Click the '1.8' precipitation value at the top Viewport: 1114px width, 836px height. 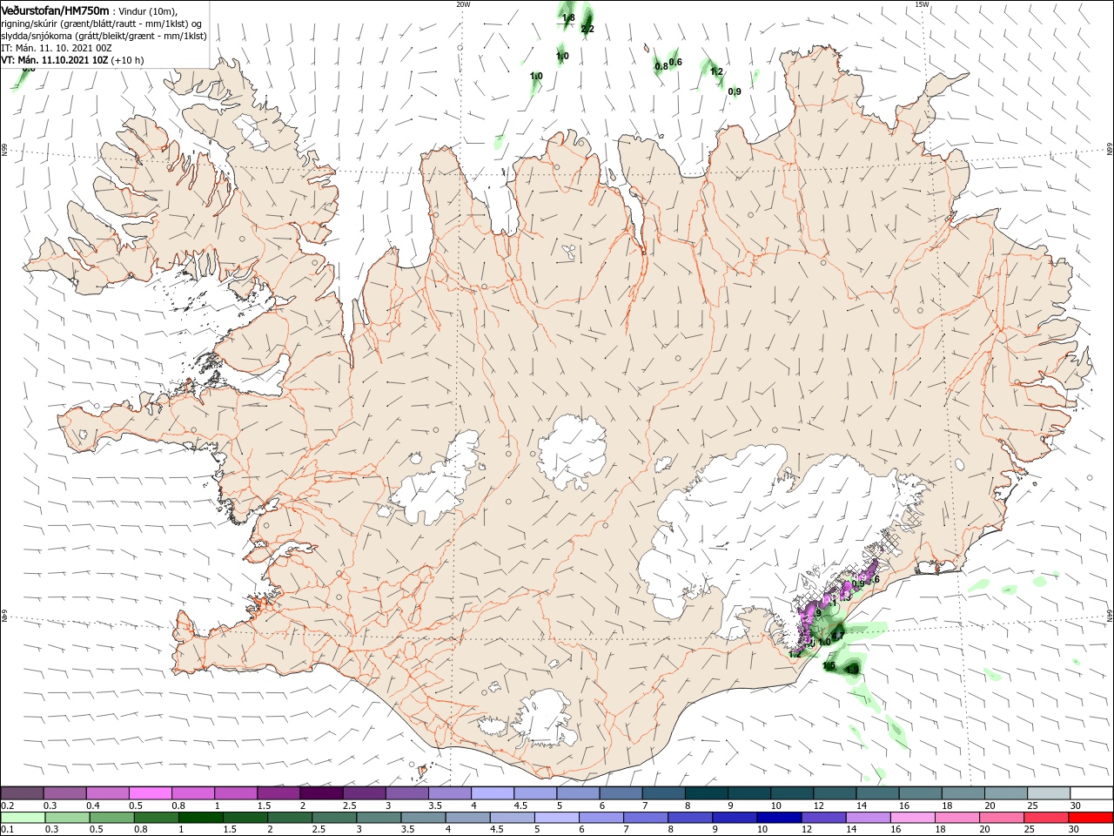point(568,17)
